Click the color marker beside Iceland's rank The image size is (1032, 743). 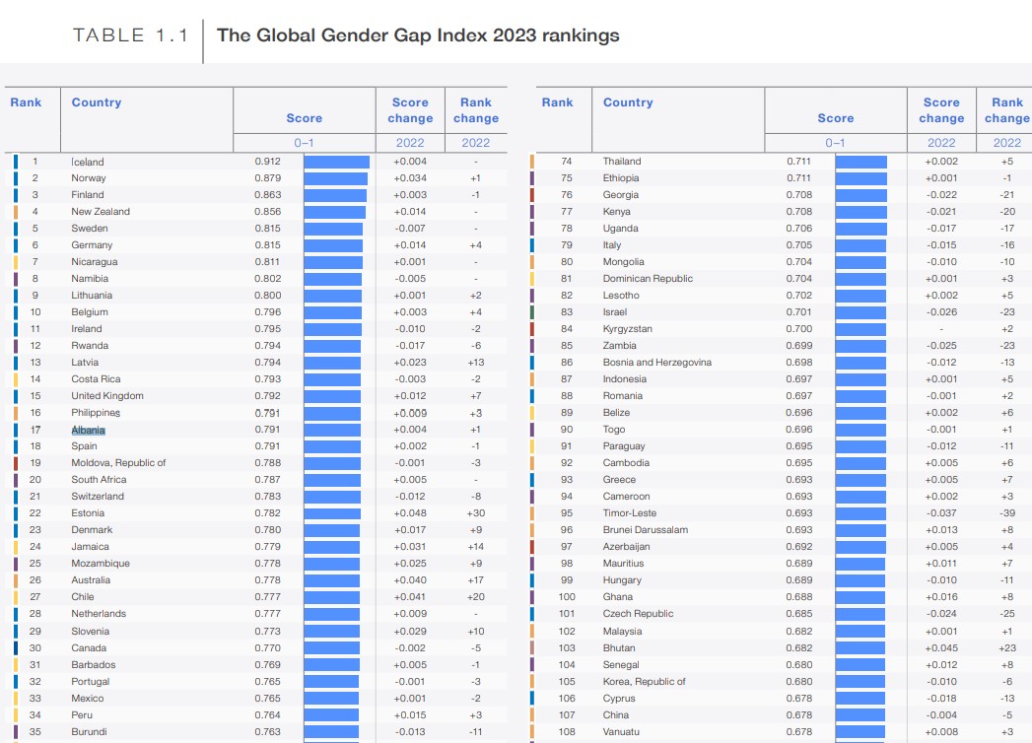(x=16, y=162)
